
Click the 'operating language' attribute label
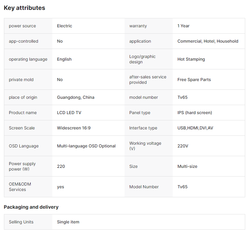28,59
